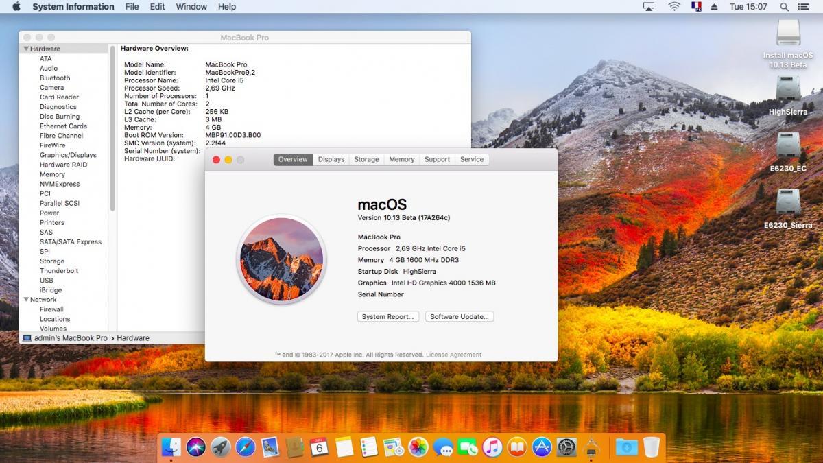Select USB in the Hardware list
Viewport: 823px width, 463px height.
point(47,281)
